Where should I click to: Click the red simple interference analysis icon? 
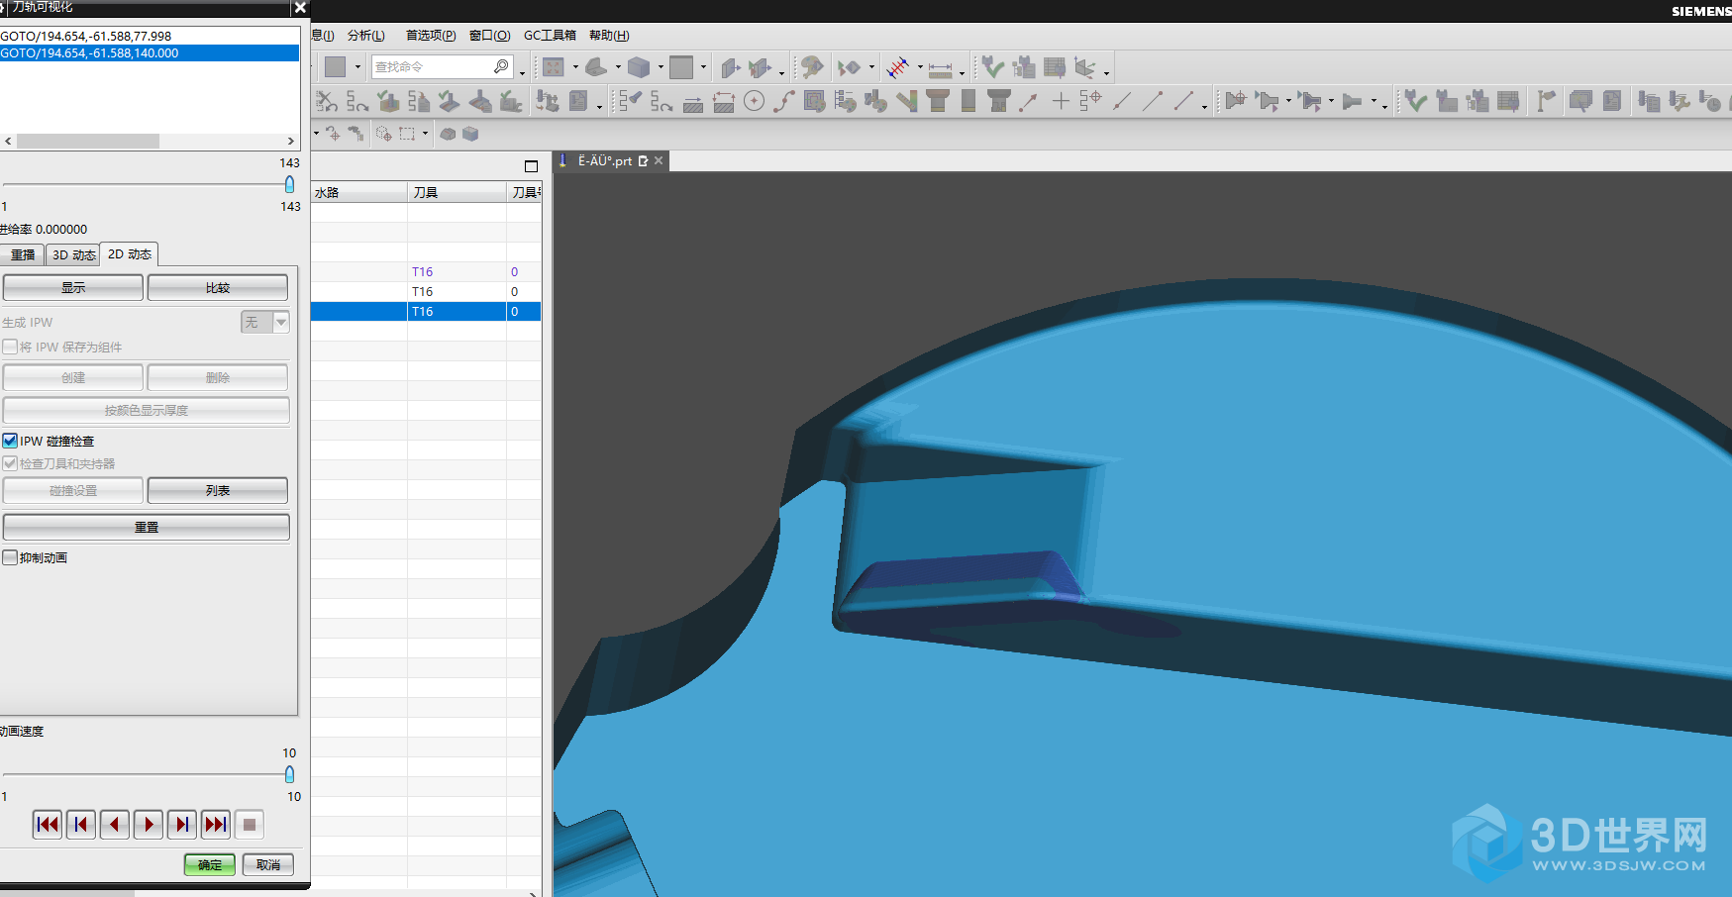pyautogui.click(x=898, y=67)
